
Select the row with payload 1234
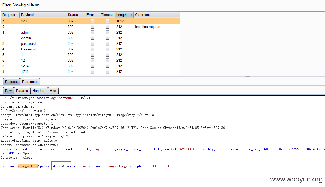[91, 66]
